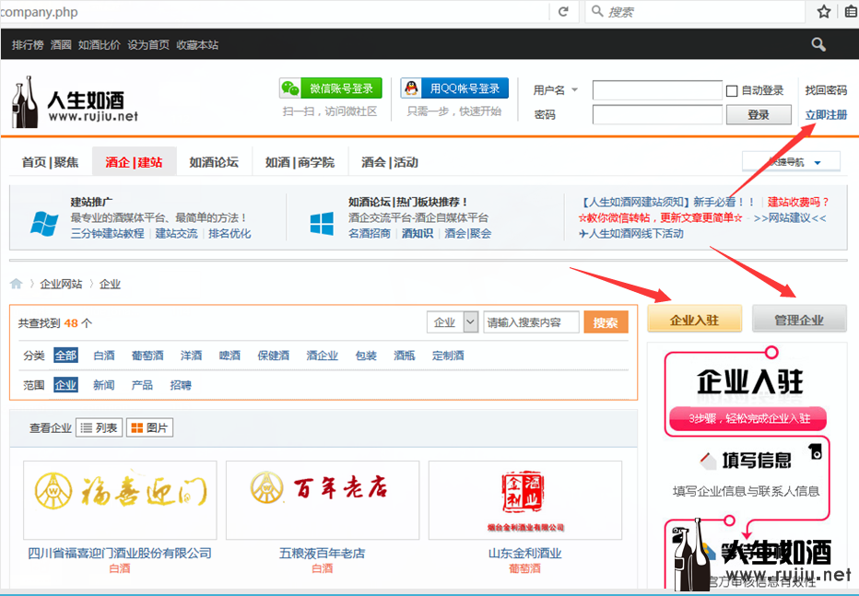Open 四川省福喜迎门酒业股份有限公司 link

[120, 554]
